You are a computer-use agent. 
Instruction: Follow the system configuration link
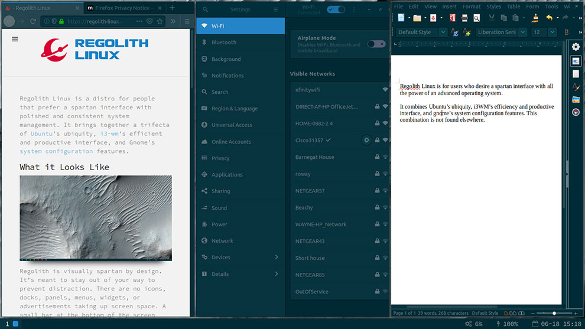click(x=56, y=151)
